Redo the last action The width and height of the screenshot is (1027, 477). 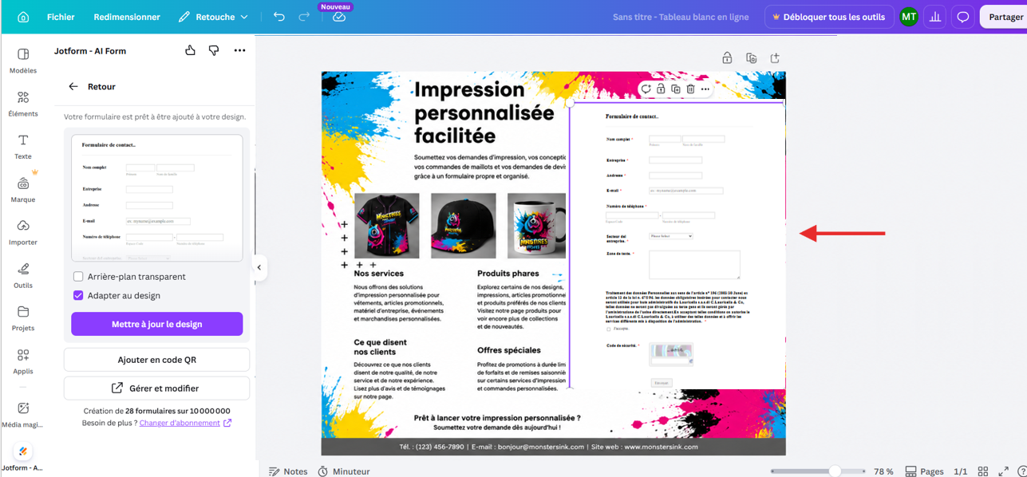click(304, 17)
